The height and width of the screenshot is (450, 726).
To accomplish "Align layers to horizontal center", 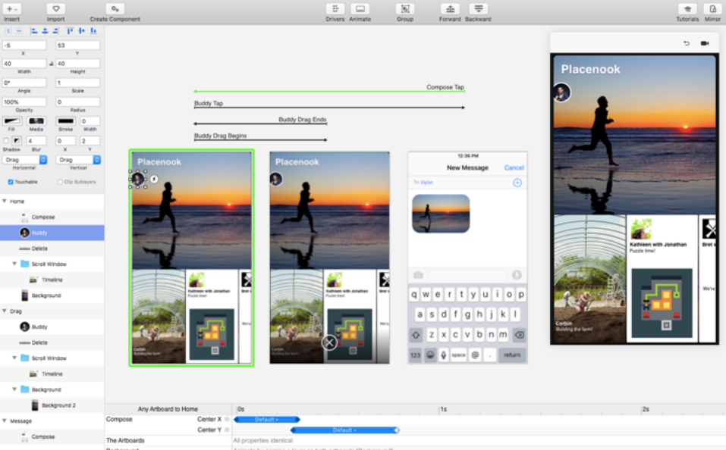I will point(45,31).
